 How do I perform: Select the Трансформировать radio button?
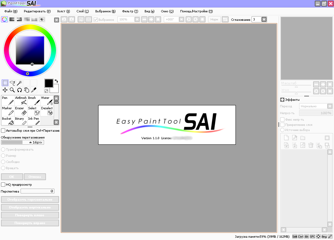(3, 149)
